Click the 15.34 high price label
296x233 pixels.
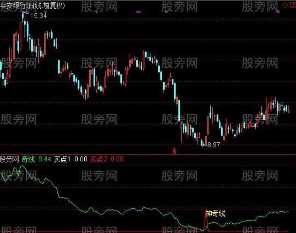pos(38,16)
